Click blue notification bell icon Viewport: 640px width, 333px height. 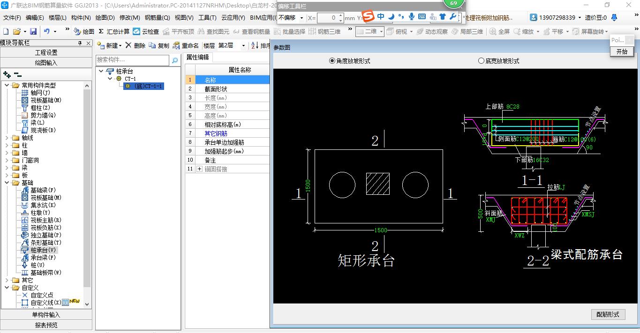click(x=614, y=17)
